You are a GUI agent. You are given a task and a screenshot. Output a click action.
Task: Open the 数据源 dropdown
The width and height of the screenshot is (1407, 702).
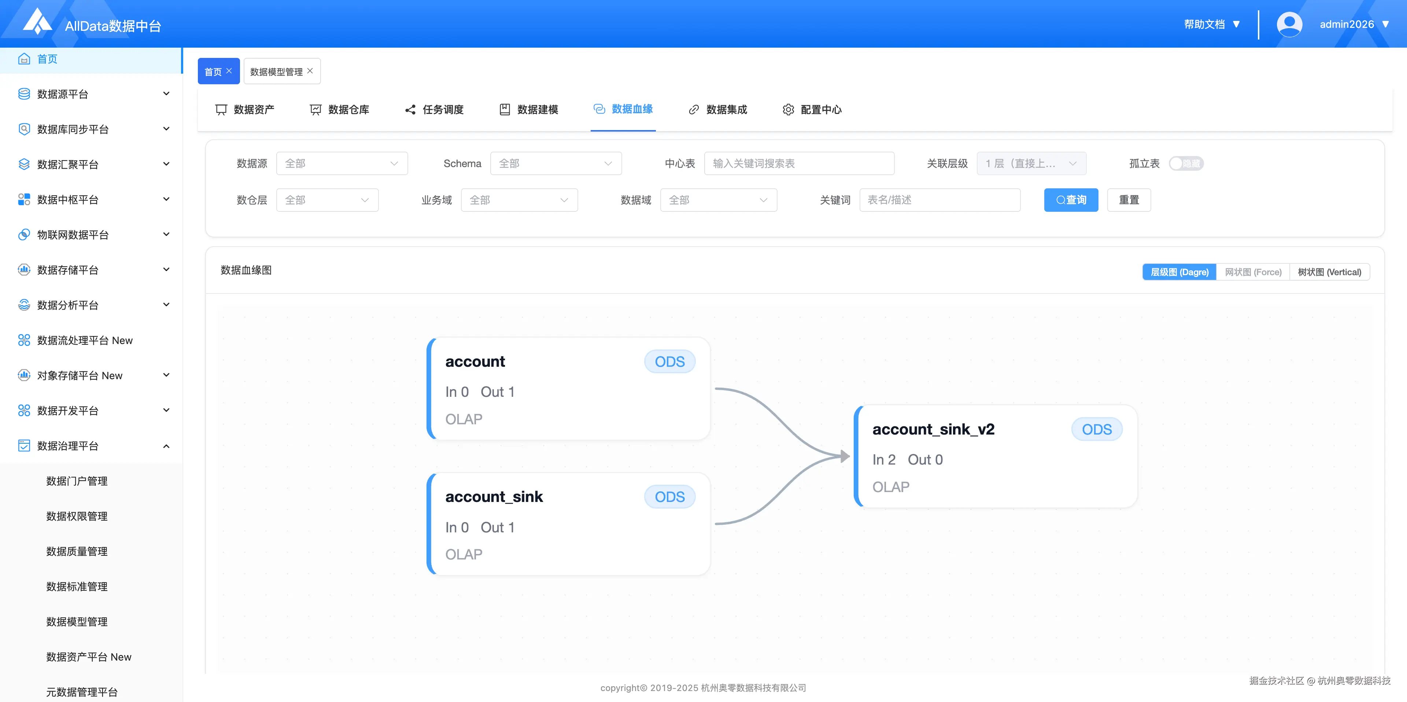341,163
